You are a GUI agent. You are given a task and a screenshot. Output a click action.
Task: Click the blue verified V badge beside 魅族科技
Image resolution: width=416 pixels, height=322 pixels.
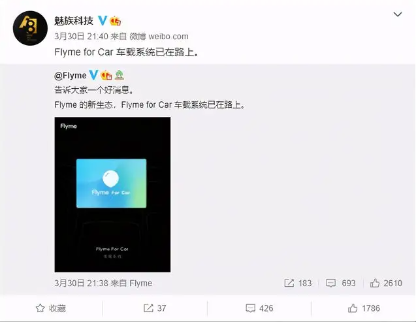click(103, 20)
